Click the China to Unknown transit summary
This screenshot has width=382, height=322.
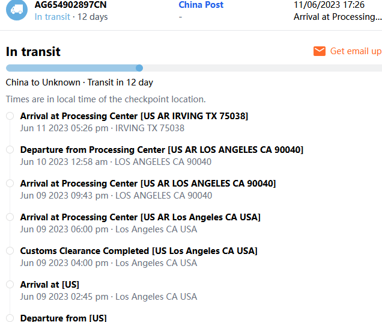(x=79, y=82)
